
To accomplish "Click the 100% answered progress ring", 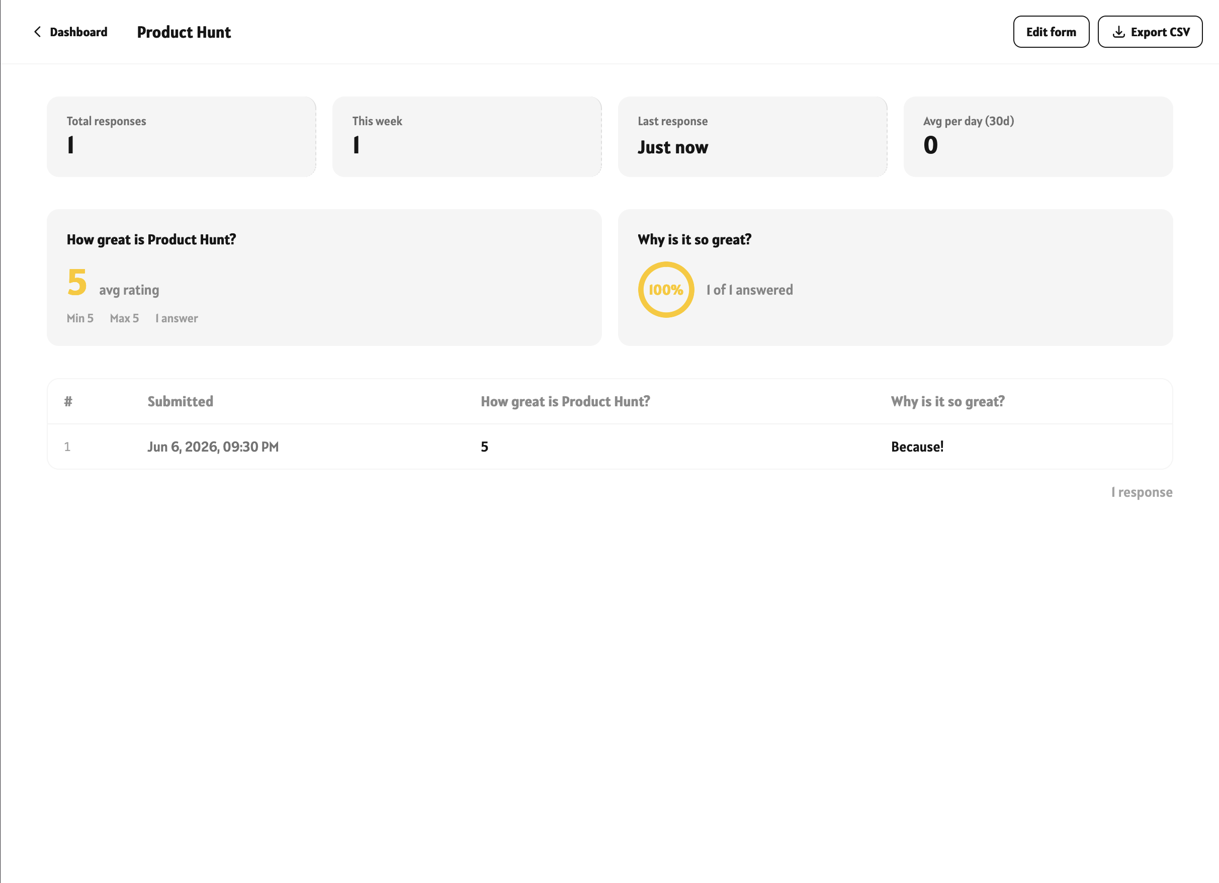I will click(666, 290).
